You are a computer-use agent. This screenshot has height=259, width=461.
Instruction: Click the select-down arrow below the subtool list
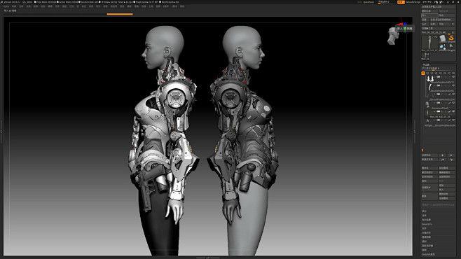coord(451,155)
